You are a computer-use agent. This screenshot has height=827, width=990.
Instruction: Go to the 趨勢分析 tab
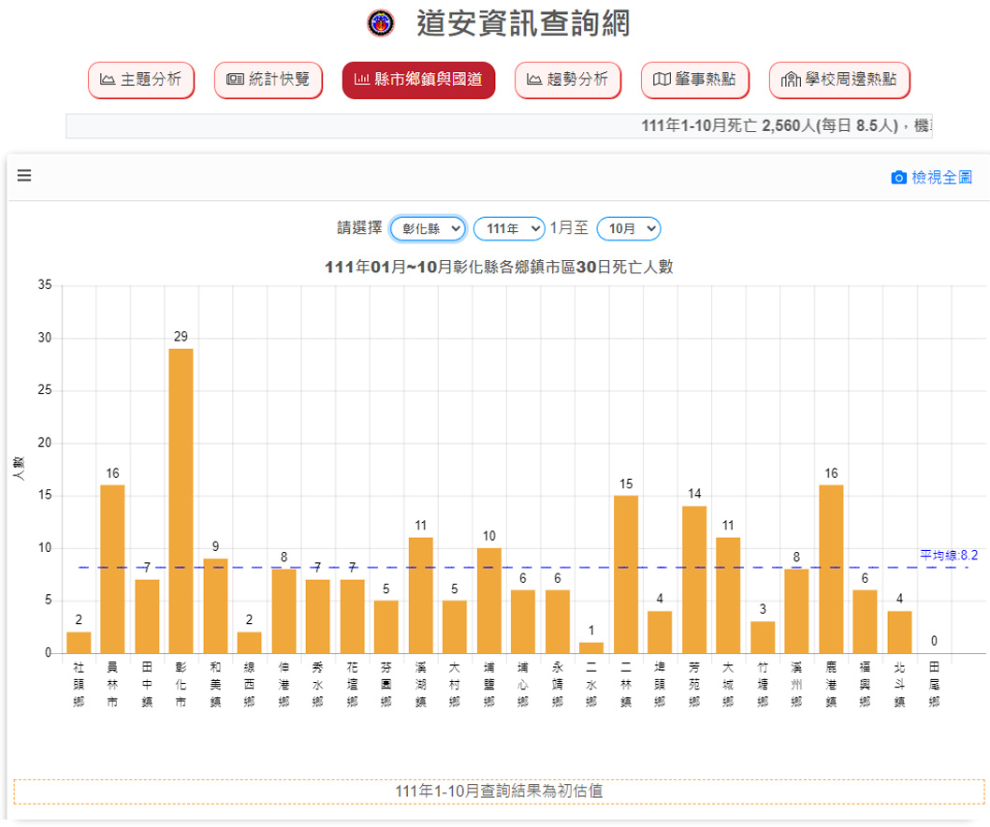click(568, 80)
